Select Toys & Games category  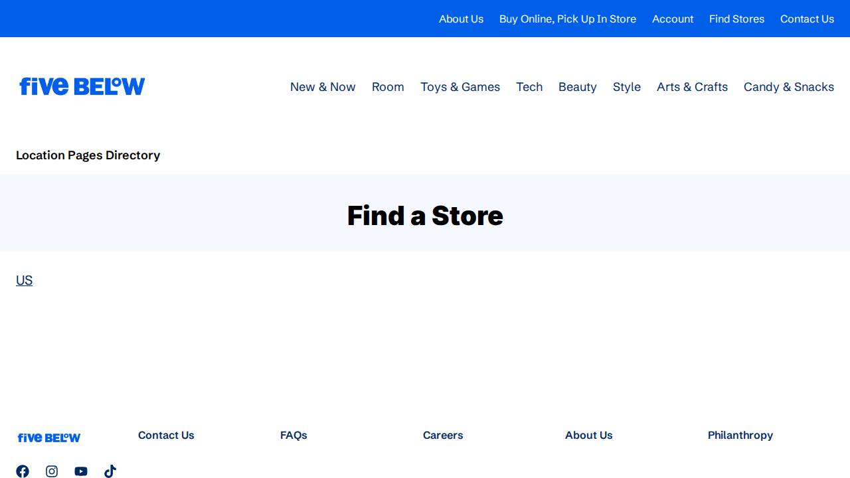[x=460, y=87]
